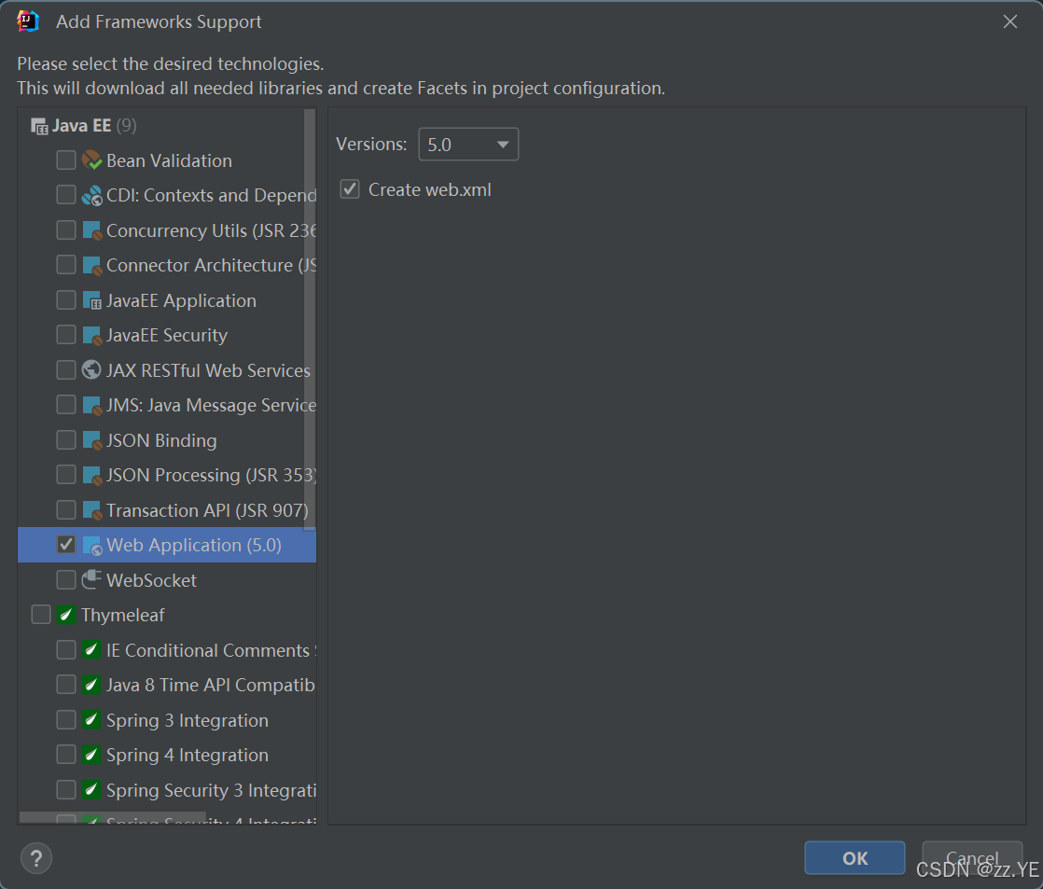The image size is (1043, 889).
Task: Click the Spring 3 Integration leaf icon
Action: pyautogui.click(x=91, y=720)
